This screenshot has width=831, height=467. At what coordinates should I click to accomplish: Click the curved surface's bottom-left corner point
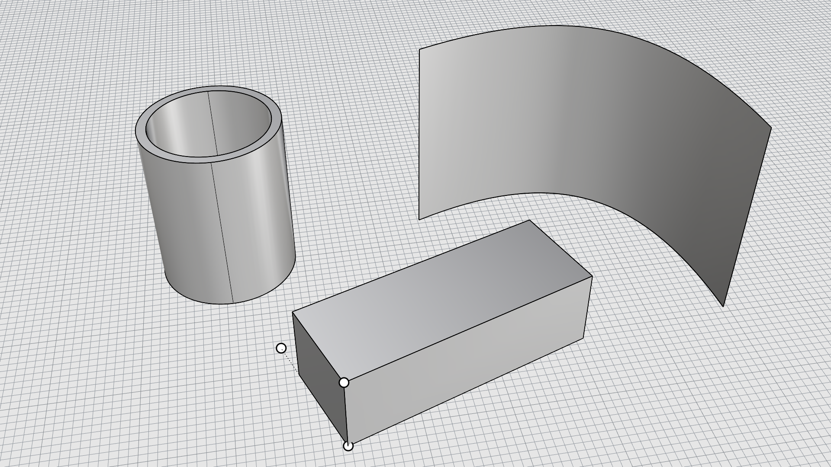click(x=419, y=219)
